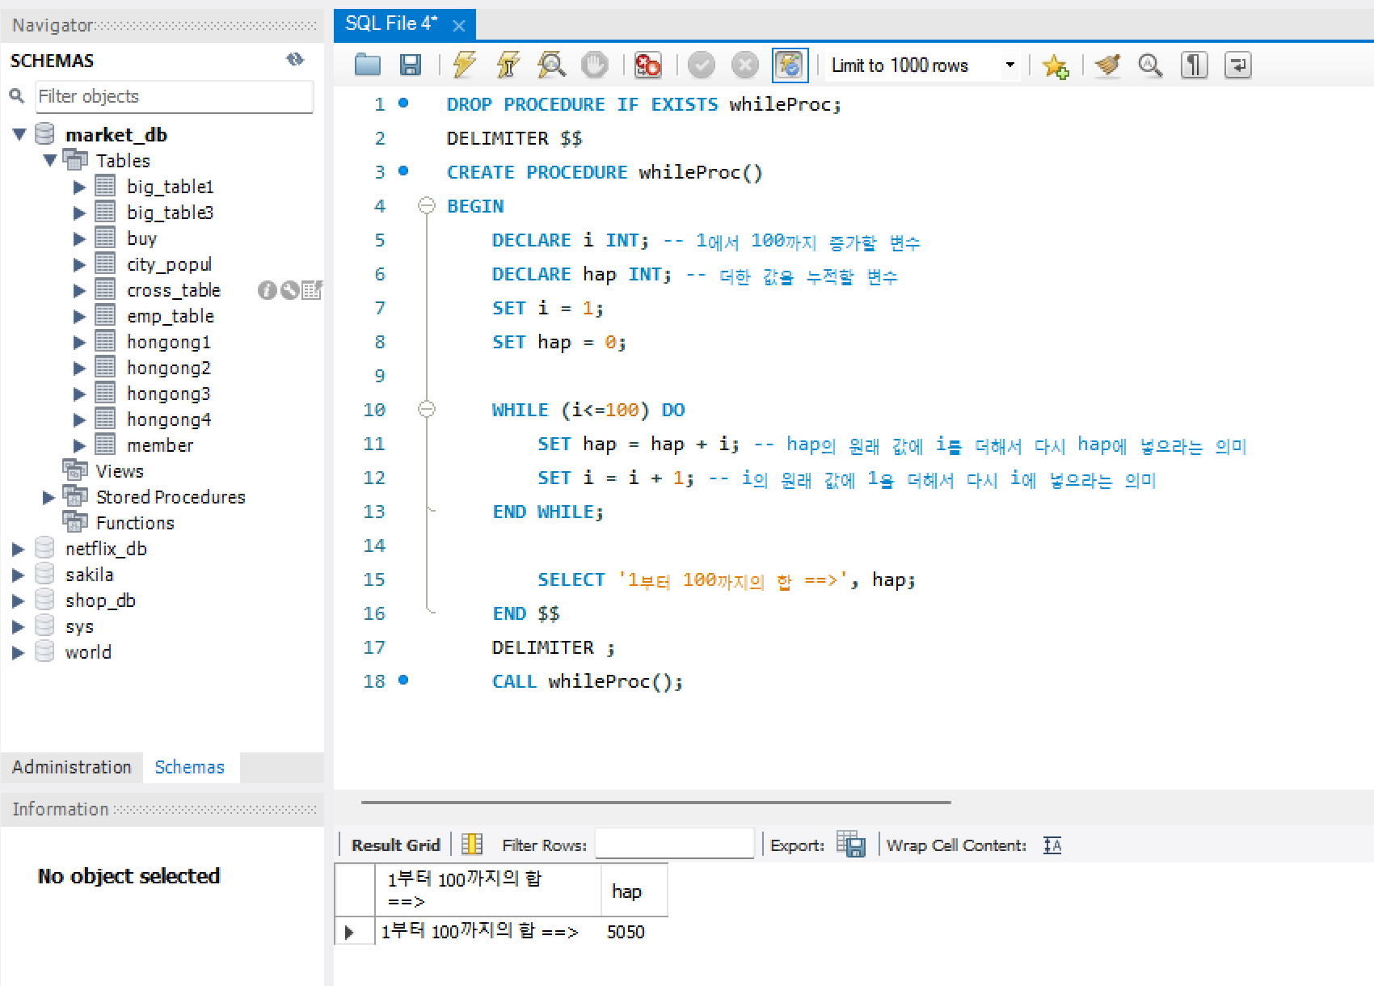
Task: Expand the buy table node
Action: point(79,238)
